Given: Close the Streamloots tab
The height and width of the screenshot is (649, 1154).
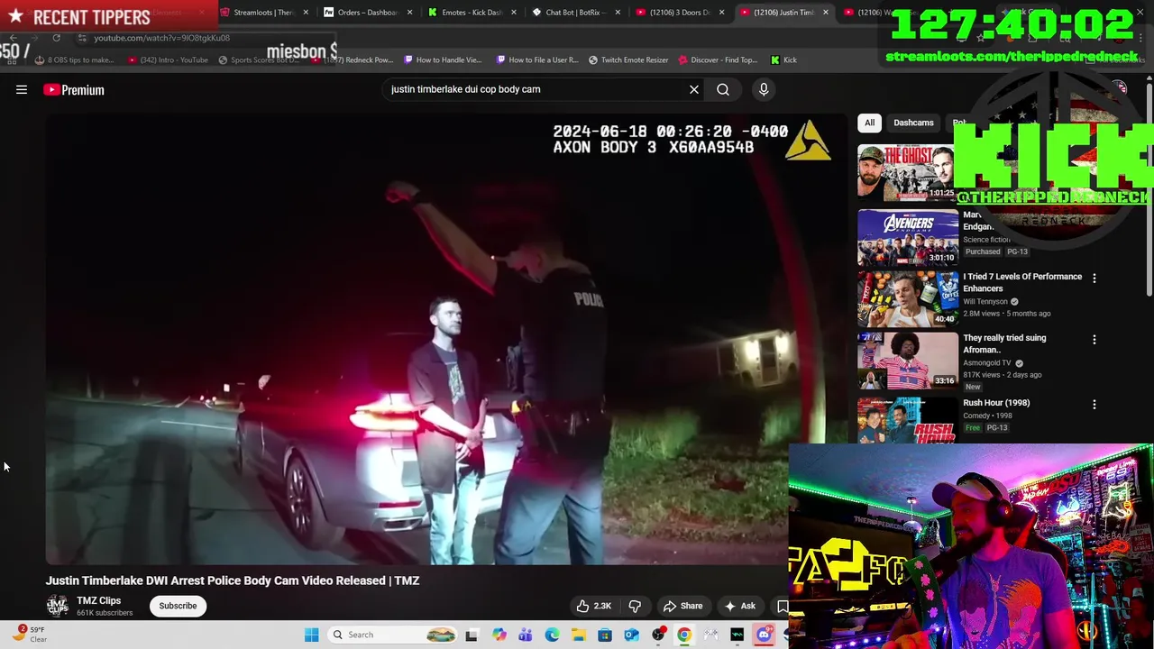Looking at the screenshot, I should 307,13.
